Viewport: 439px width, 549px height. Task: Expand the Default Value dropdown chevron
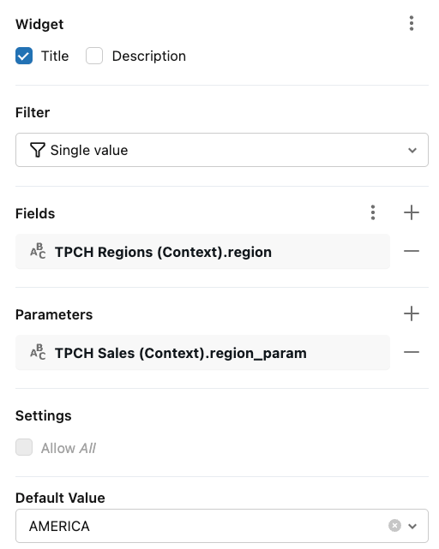click(x=412, y=526)
